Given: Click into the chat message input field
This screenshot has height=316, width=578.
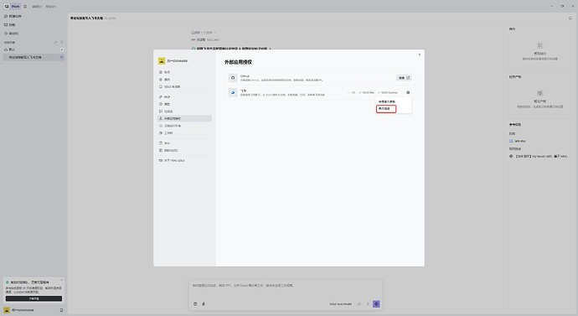Looking at the screenshot, I should click(286, 289).
